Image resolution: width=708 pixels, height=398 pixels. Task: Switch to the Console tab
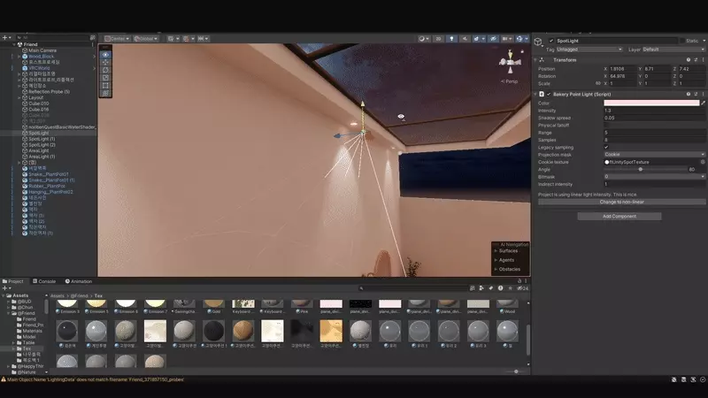(x=44, y=281)
